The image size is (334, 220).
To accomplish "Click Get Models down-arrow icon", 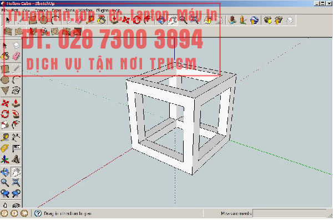I will coord(268,20).
